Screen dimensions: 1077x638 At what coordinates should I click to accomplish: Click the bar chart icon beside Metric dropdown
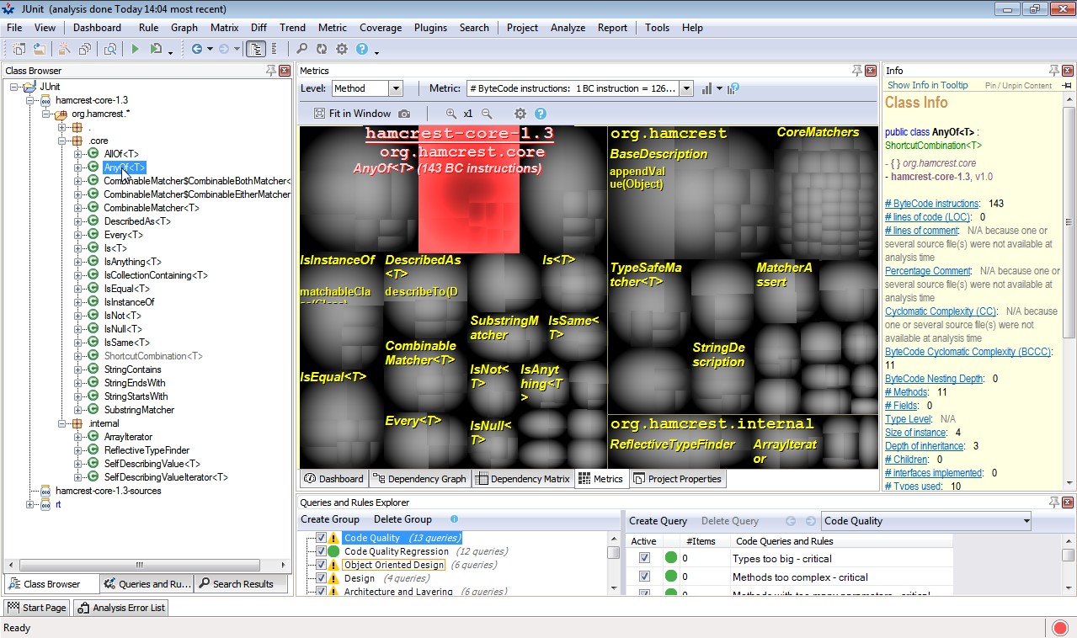[x=706, y=88]
